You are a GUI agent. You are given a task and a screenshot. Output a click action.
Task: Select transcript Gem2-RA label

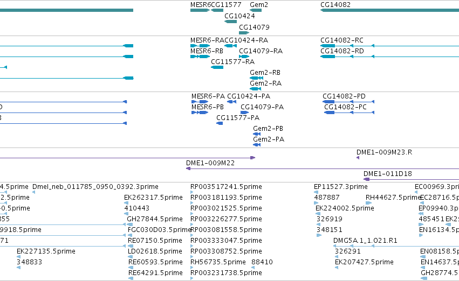[265, 83]
